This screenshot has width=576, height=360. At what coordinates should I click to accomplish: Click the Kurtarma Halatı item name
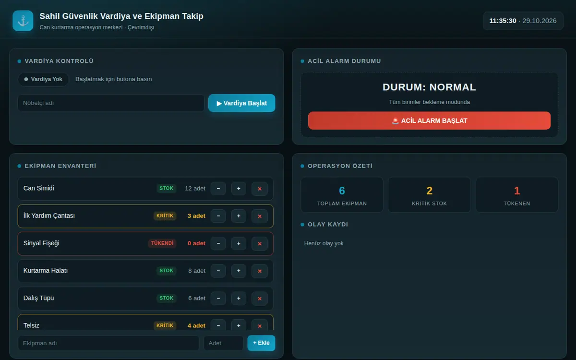pyautogui.click(x=46, y=271)
